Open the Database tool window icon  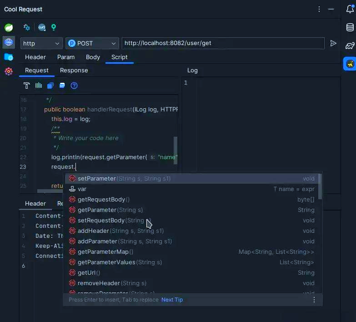coord(350,27)
